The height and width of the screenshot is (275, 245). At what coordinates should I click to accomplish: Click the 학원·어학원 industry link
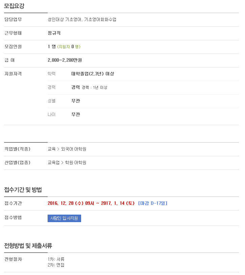(75, 162)
